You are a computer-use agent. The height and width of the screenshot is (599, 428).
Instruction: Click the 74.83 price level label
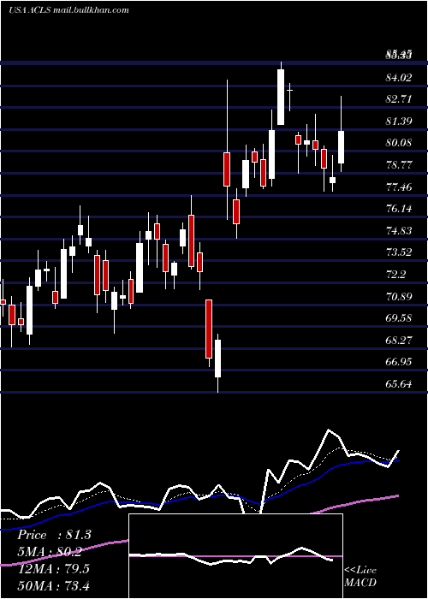pyautogui.click(x=399, y=231)
